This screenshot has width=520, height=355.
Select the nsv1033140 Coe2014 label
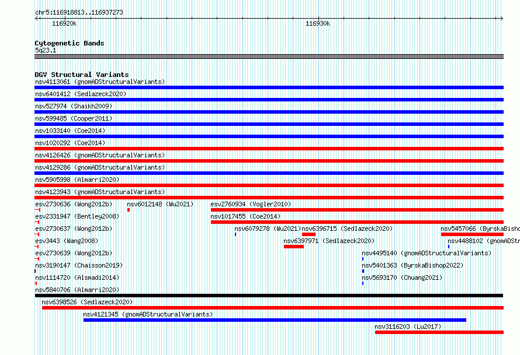click(70, 131)
